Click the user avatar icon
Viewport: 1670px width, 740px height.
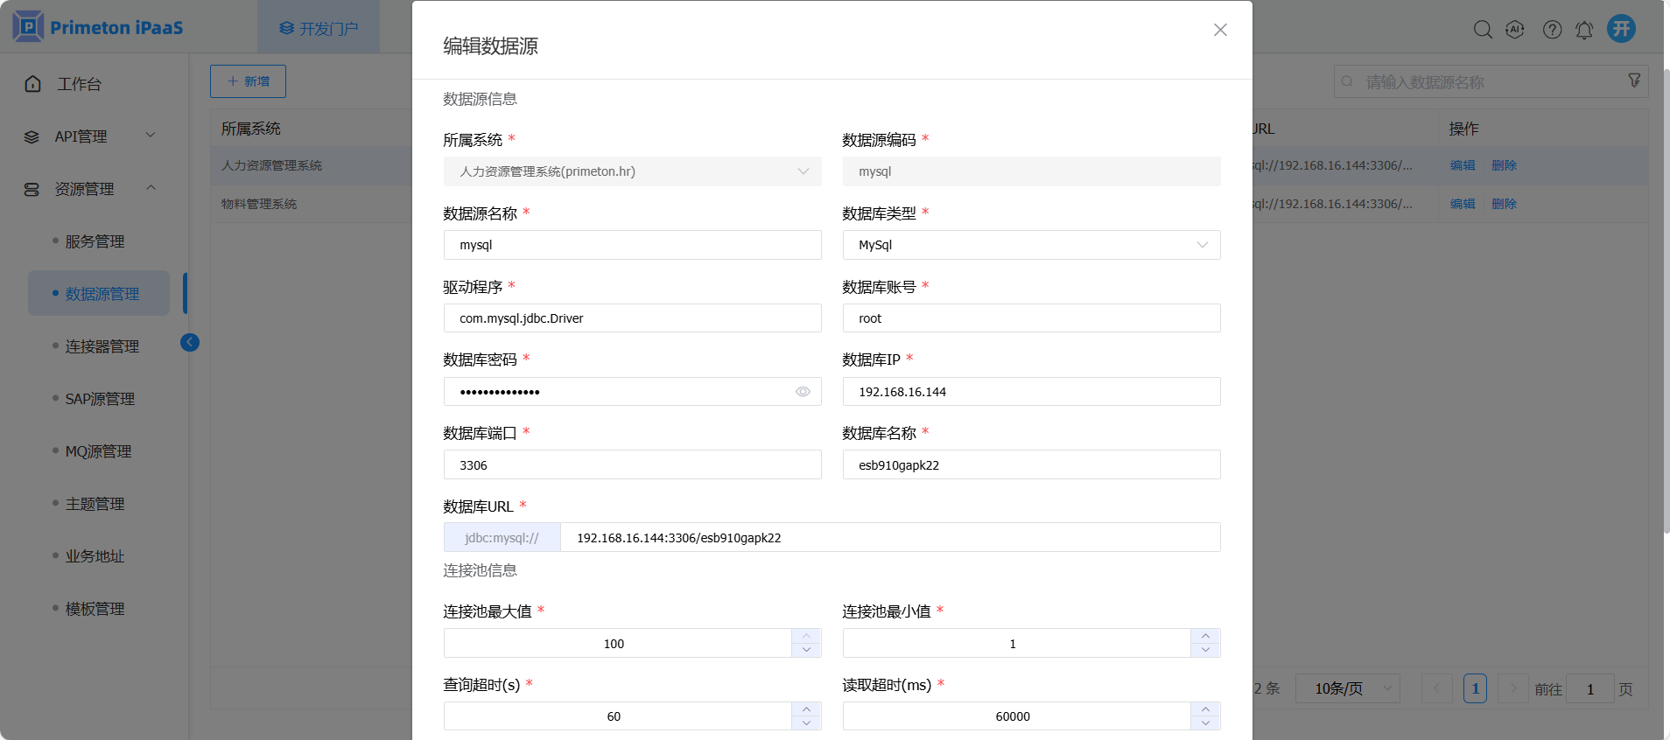pos(1621,29)
